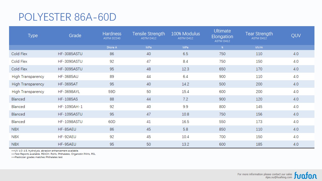Select the '59D' hardness value
The image size is (322, 181).
112,92
